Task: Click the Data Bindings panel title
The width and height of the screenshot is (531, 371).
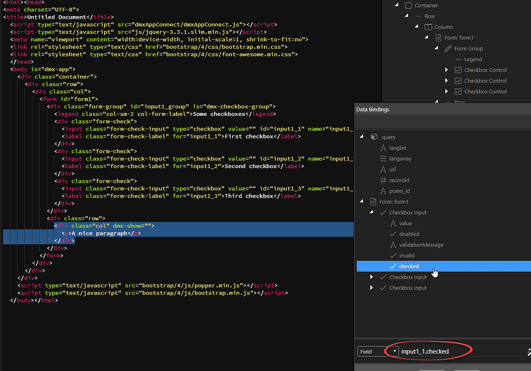Action: [x=372, y=109]
